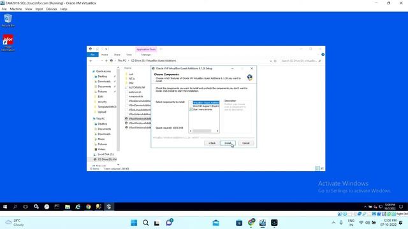408x229 pixels.
Task: Click the host network Wi-Fi tray icon
Action: [x=361, y=223]
